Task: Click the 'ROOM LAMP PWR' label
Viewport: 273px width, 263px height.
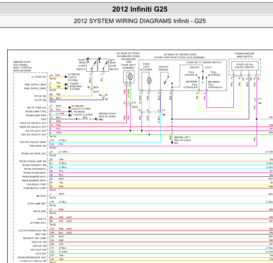Action: click(36, 115)
